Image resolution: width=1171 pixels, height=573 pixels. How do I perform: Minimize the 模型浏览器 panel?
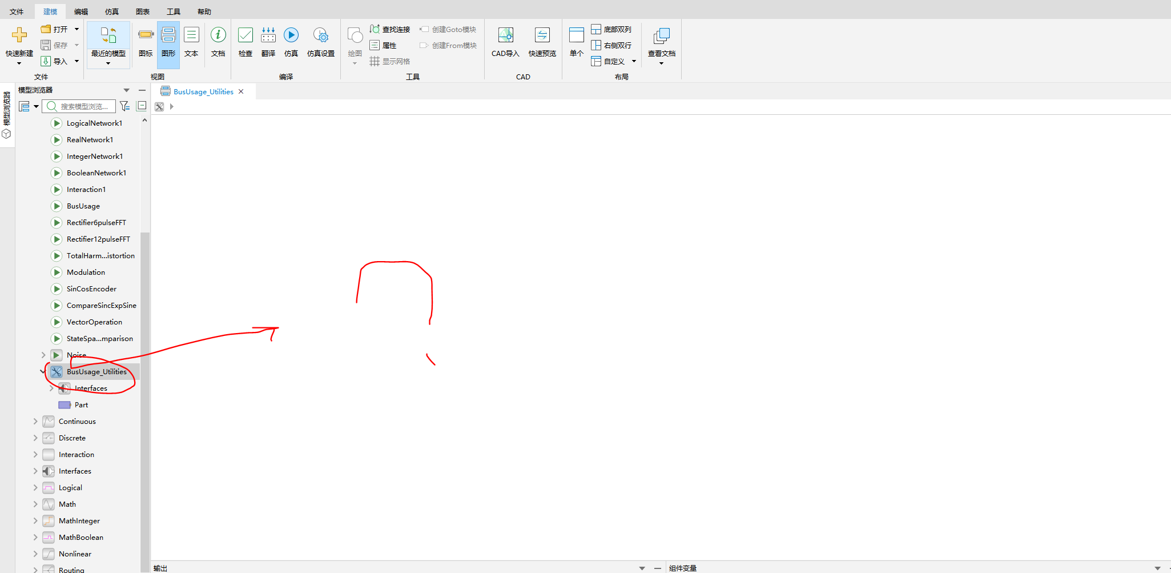pos(142,90)
